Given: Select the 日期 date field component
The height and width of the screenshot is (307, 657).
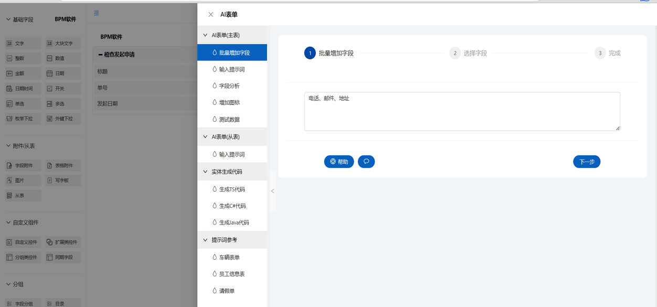Looking at the screenshot, I should [x=62, y=73].
